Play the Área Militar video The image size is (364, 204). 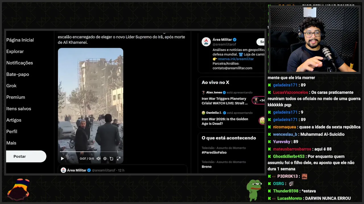[x=63, y=159]
